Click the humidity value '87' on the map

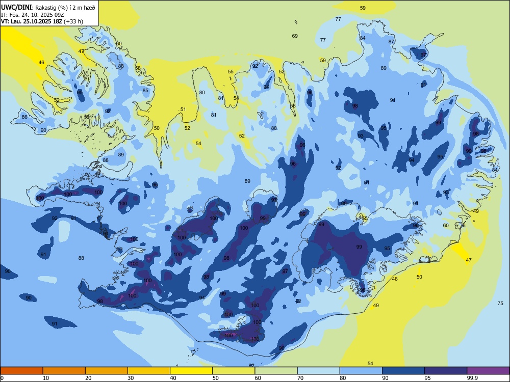(391, 42)
